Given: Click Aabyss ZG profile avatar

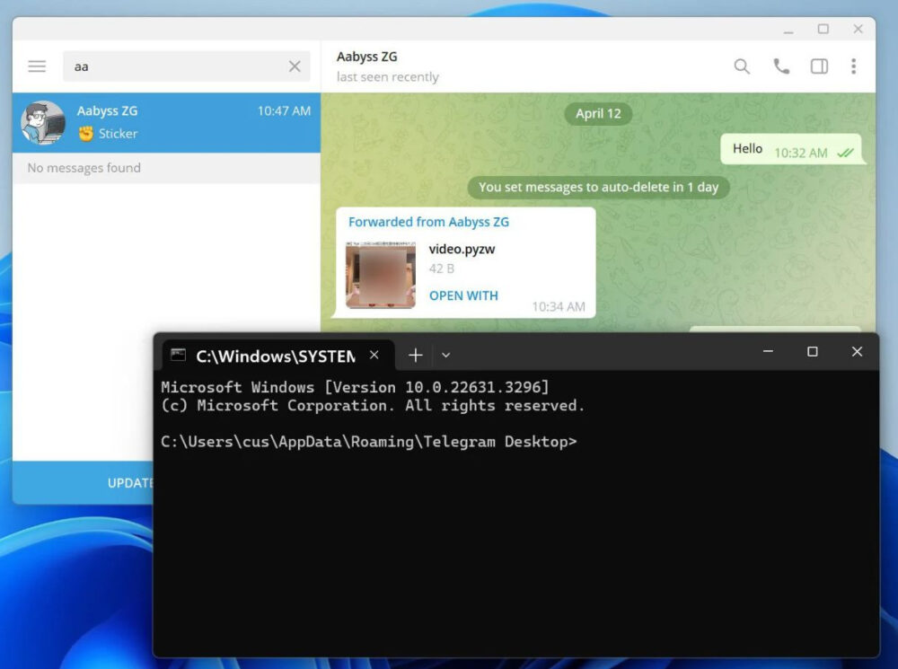Looking at the screenshot, I should pos(43,122).
